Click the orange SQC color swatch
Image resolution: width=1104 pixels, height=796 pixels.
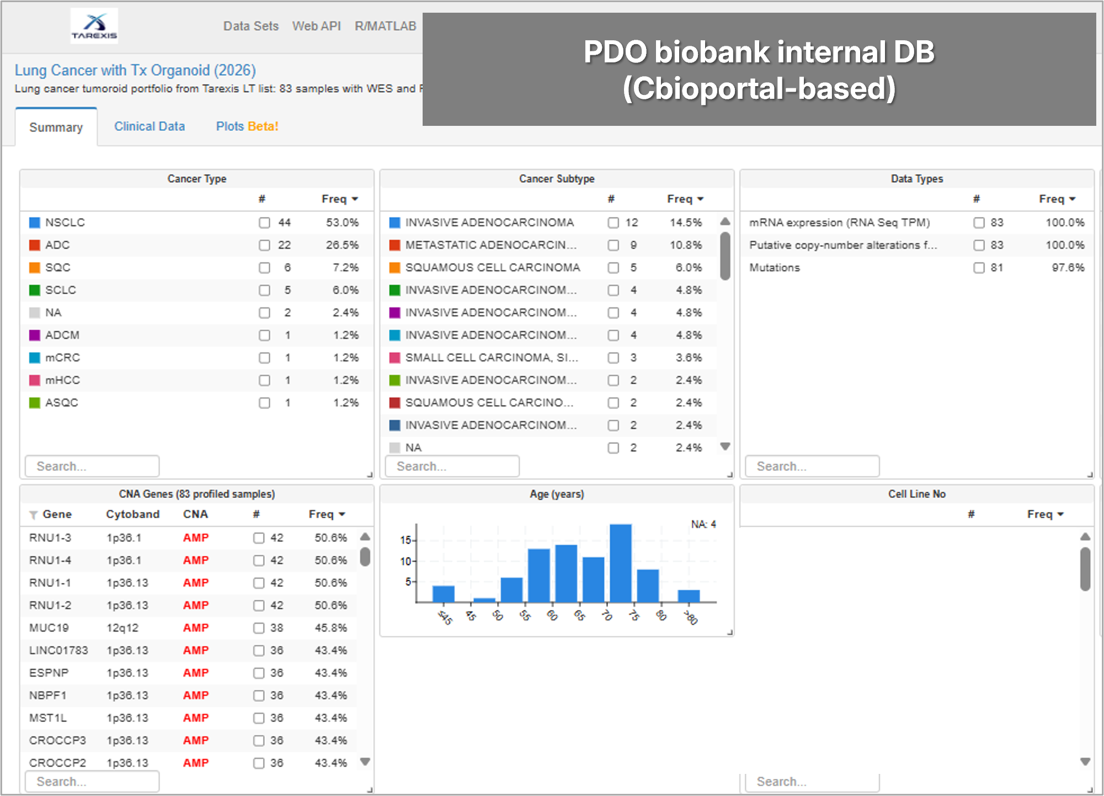pos(35,268)
